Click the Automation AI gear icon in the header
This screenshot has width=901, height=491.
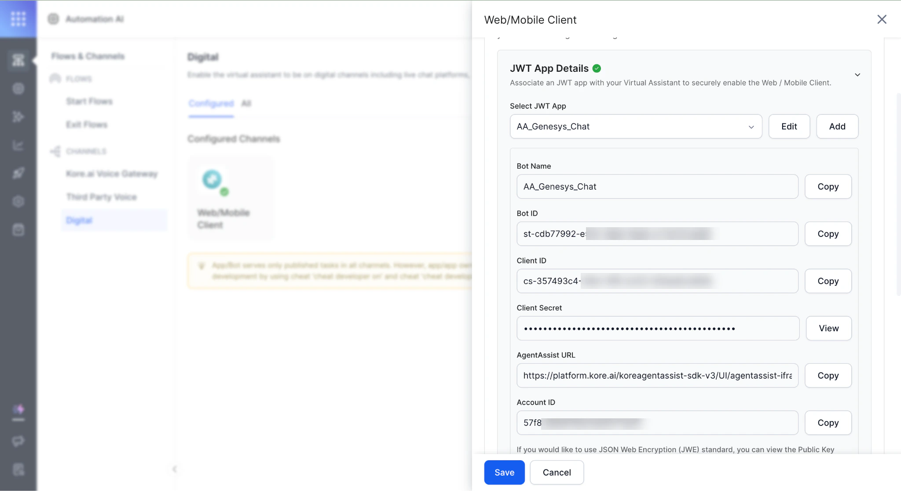click(53, 18)
